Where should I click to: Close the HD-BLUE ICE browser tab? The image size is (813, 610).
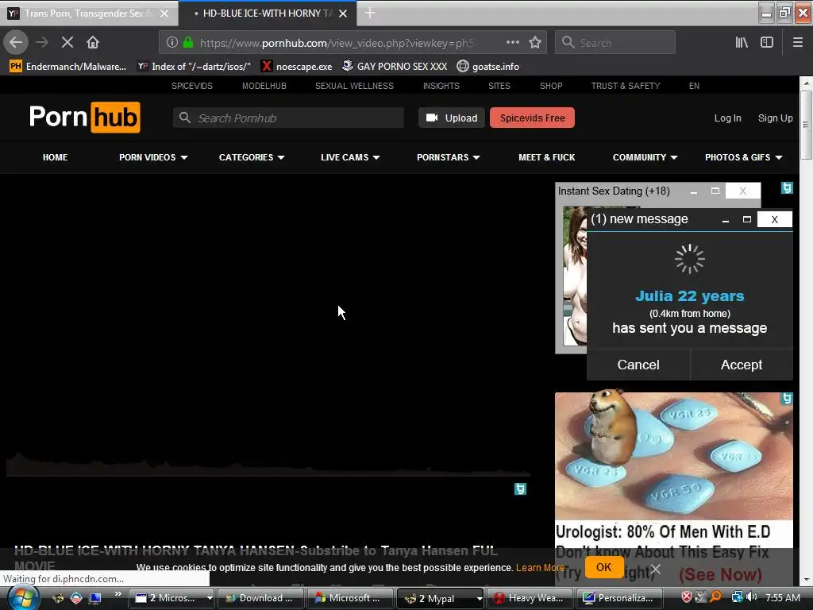[343, 14]
